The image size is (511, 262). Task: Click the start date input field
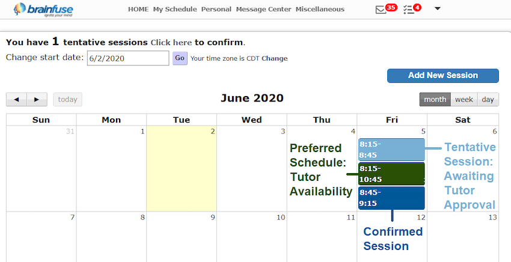tap(127, 58)
